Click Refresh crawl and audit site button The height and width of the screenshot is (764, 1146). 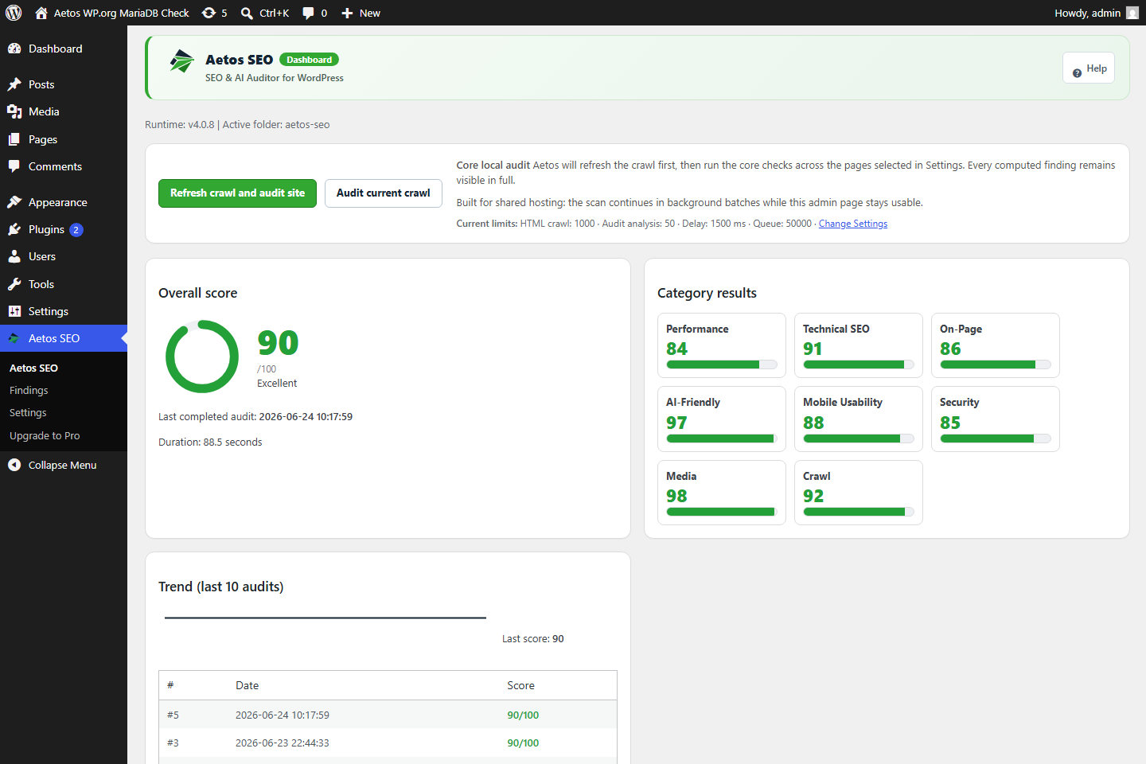(237, 193)
